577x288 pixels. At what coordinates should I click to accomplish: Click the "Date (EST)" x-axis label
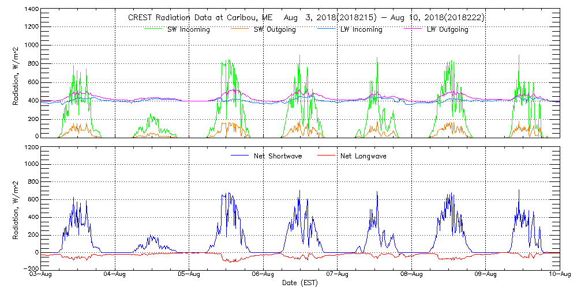point(301,283)
